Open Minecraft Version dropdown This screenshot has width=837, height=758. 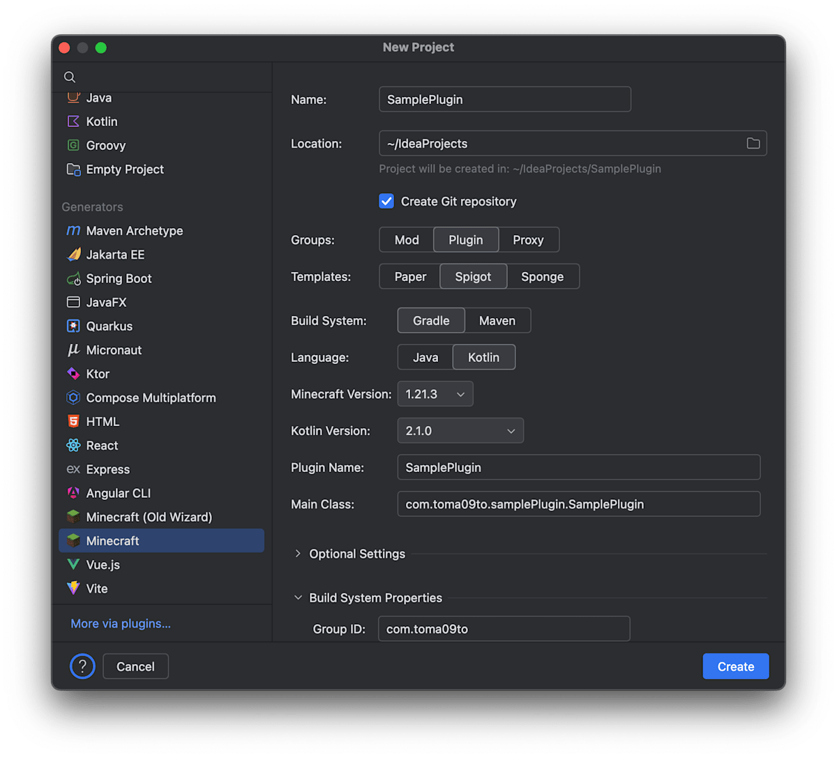tap(435, 394)
